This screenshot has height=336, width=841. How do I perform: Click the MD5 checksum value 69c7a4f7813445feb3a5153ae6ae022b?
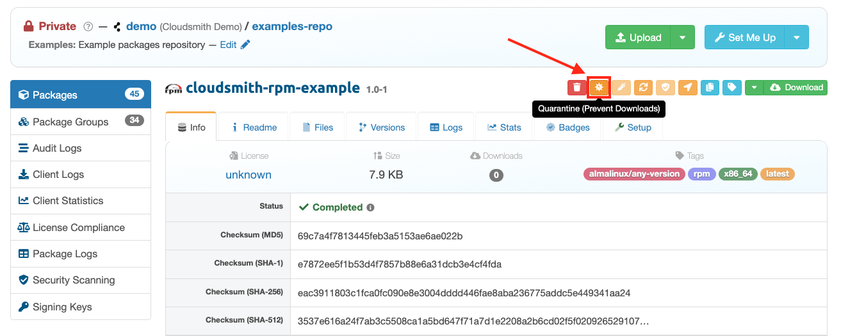coord(380,236)
